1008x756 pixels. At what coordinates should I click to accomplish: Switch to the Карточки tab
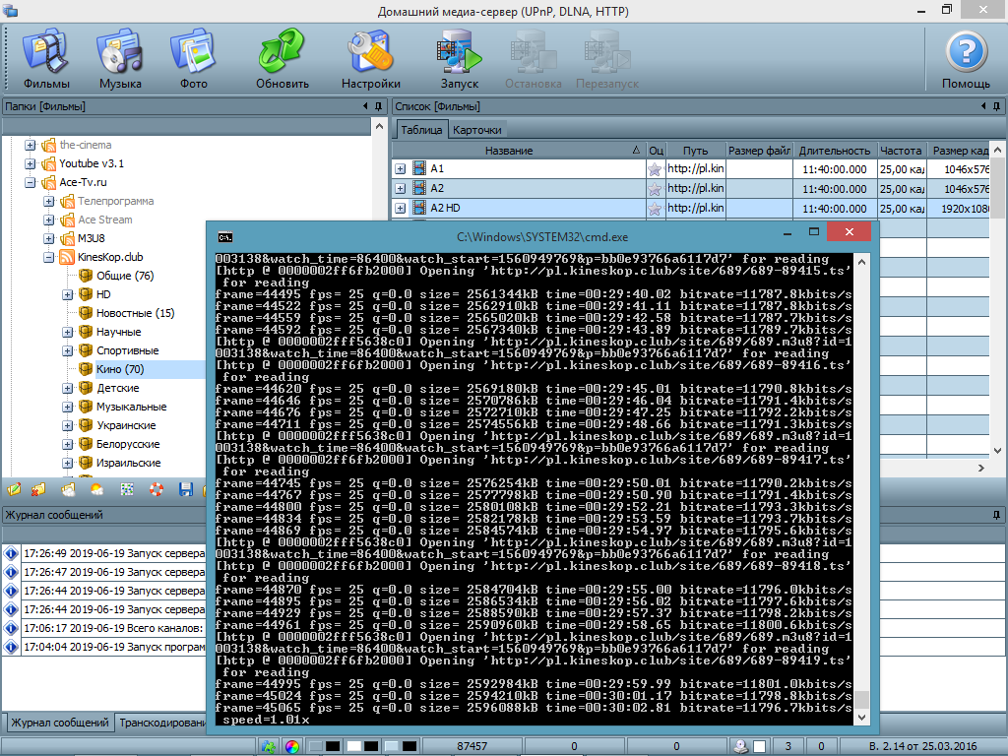[x=476, y=130]
